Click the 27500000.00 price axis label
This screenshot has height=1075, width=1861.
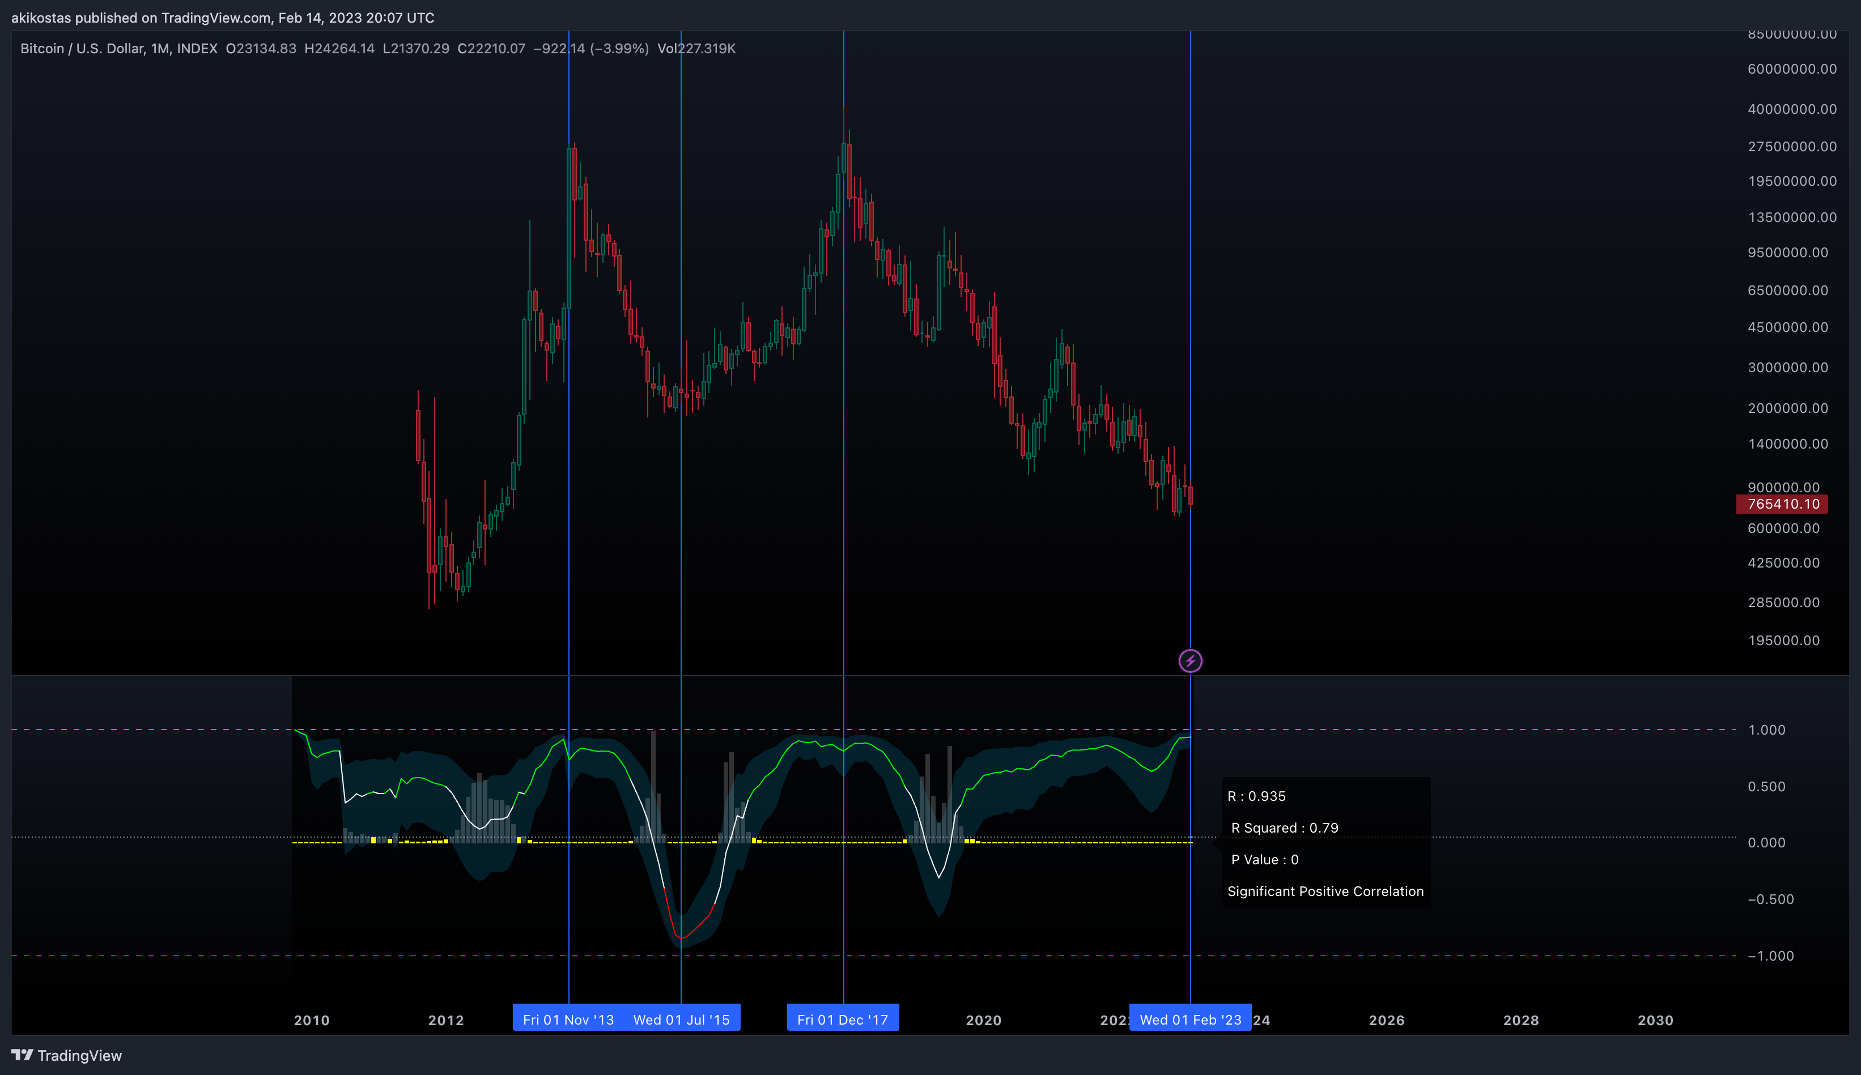pos(1792,146)
